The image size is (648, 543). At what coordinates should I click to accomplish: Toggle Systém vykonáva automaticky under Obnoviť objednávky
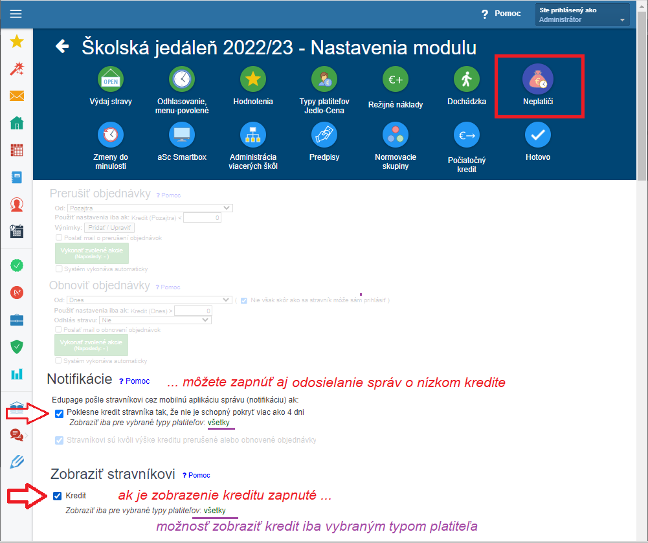point(58,360)
